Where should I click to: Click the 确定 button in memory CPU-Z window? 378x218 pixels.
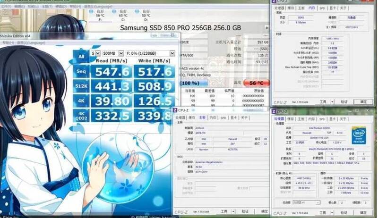pyautogui.click(x=363, y=102)
